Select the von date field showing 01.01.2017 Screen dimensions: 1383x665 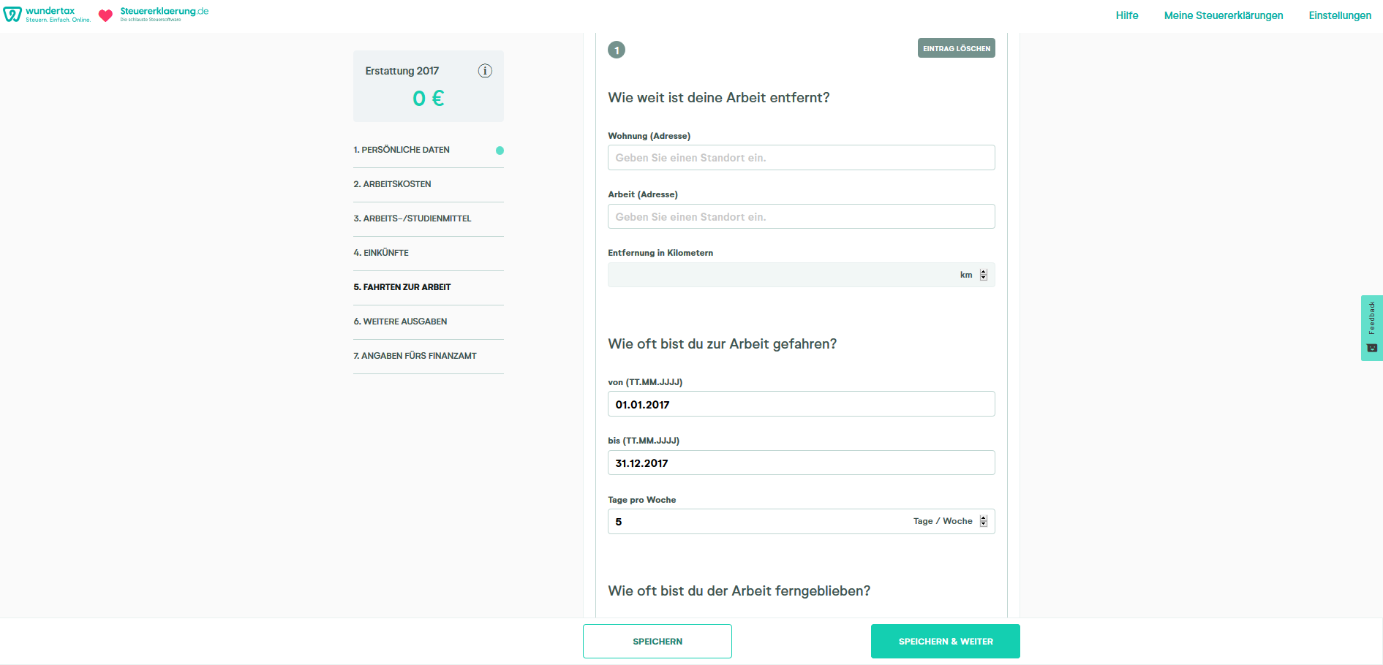(801, 403)
